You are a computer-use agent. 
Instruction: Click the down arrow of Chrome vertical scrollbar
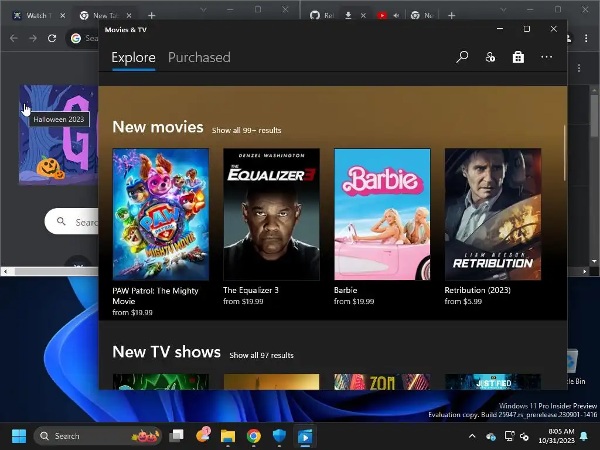pyautogui.click(x=594, y=261)
